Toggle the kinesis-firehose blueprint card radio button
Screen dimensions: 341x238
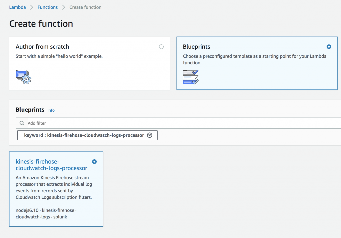pyautogui.click(x=94, y=162)
